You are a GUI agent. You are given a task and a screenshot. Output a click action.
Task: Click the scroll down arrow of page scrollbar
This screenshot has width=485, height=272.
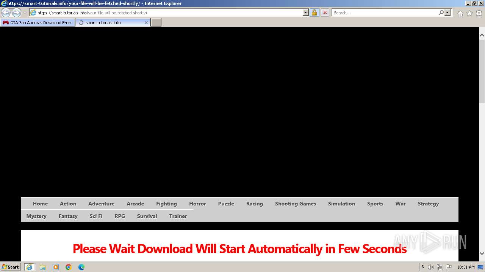coord(482,253)
